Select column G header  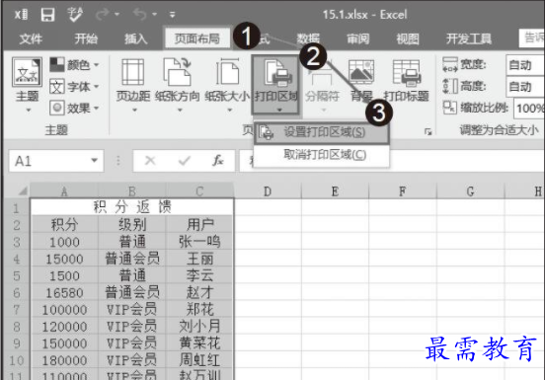470,191
